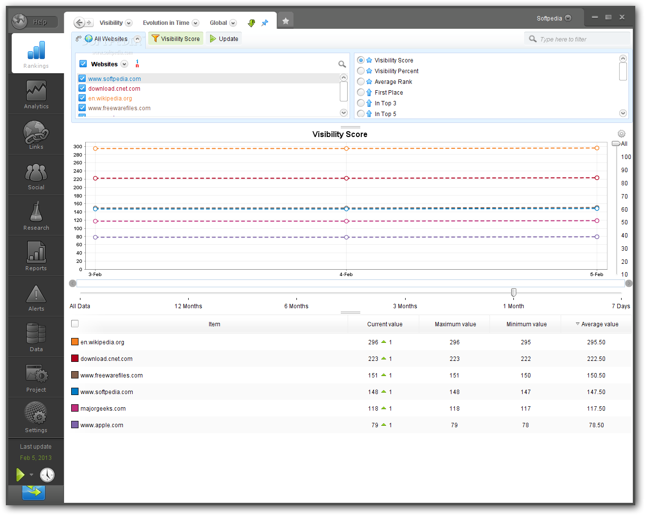This screenshot has width=645, height=515.
Task: Click the Visibility Score filter button
Action: tap(176, 39)
